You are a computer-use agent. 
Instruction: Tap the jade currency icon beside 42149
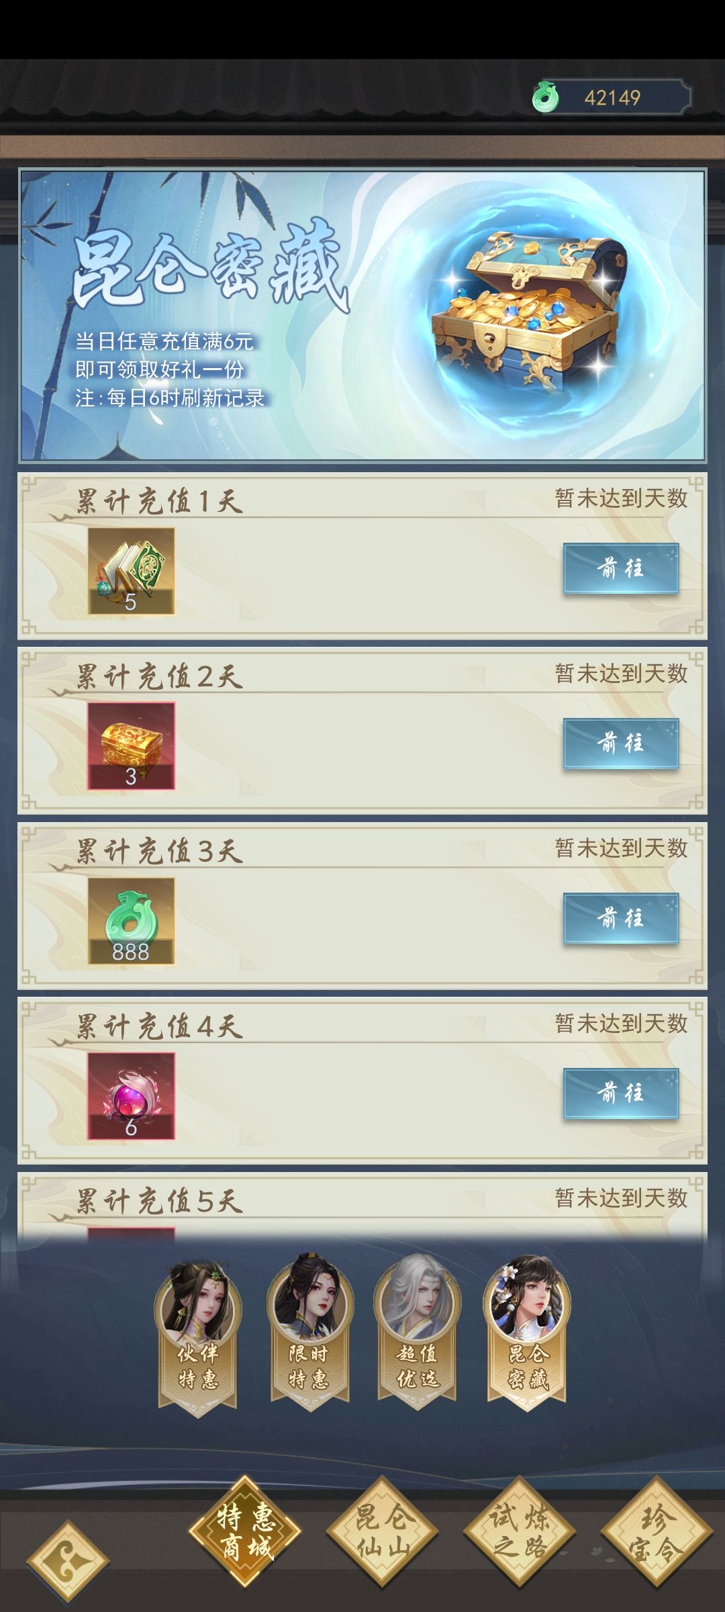point(545,97)
